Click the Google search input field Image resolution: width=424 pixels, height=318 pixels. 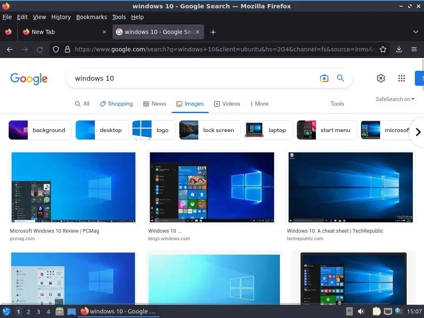[195, 78]
